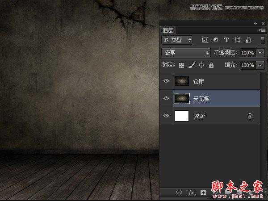Viewport: 268px width, 201px height.
Task: Filter layers by pixel layer type
Action: pos(205,40)
